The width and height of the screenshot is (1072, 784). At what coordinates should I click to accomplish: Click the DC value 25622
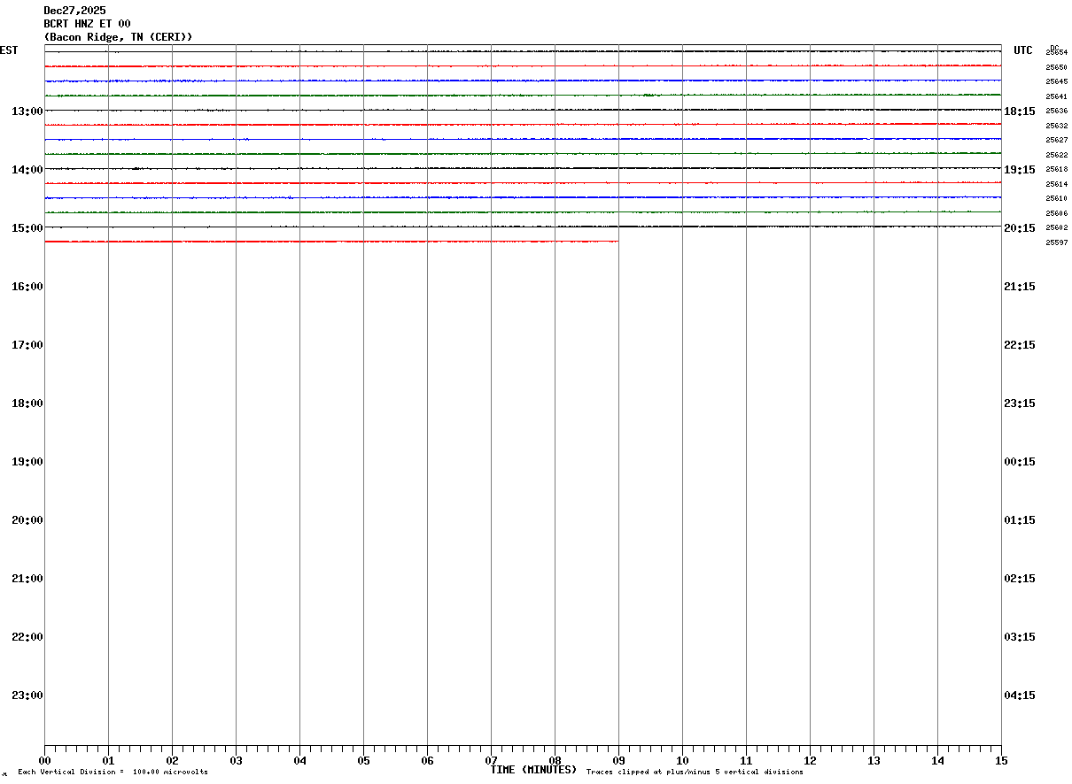pyautogui.click(x=1056, y=155)
